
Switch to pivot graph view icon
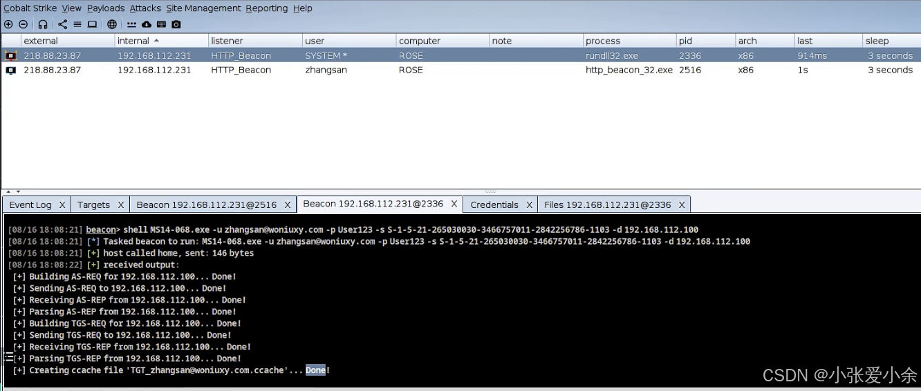click(x=63, y=24)
